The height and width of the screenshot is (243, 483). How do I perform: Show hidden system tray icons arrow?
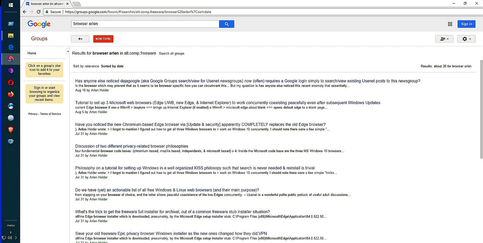pyautogui.click(x=16, y=238)
